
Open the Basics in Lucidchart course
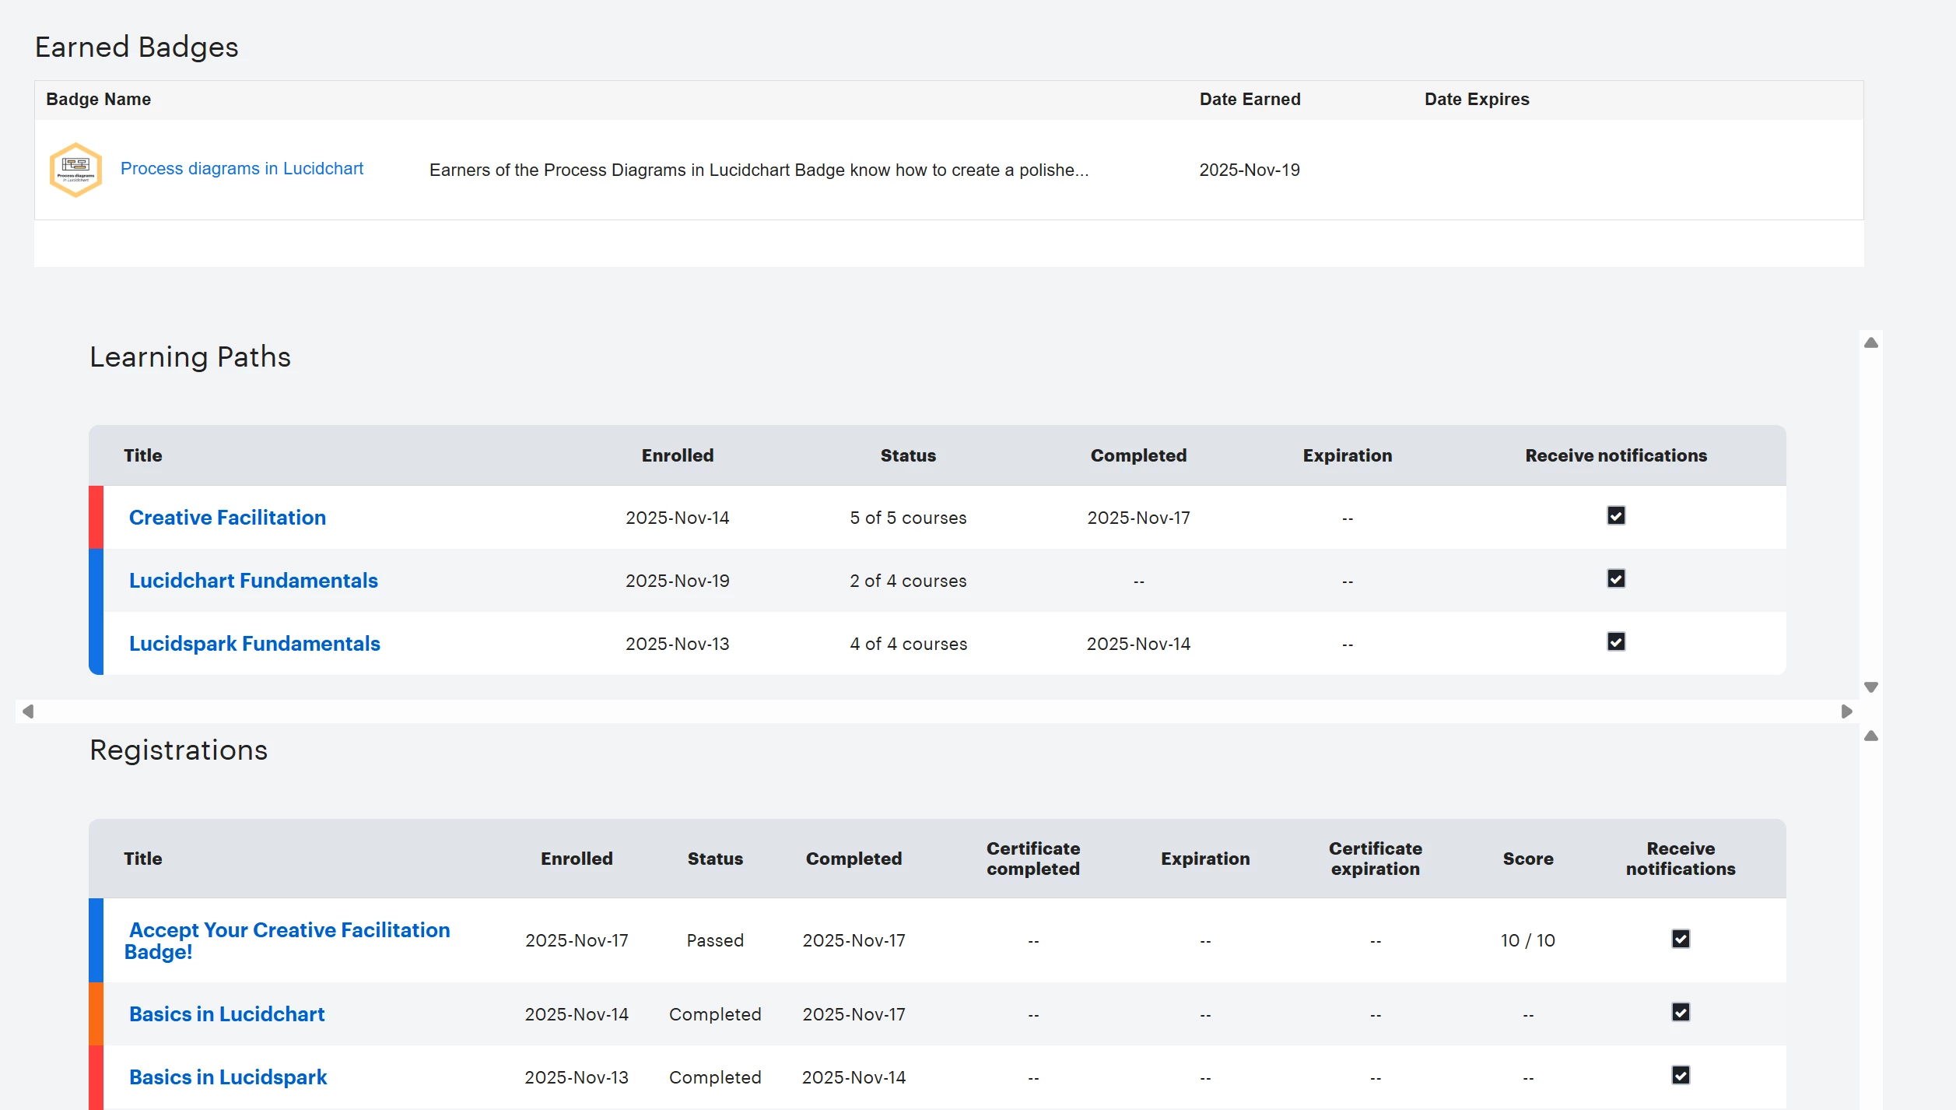(226, 1014)
